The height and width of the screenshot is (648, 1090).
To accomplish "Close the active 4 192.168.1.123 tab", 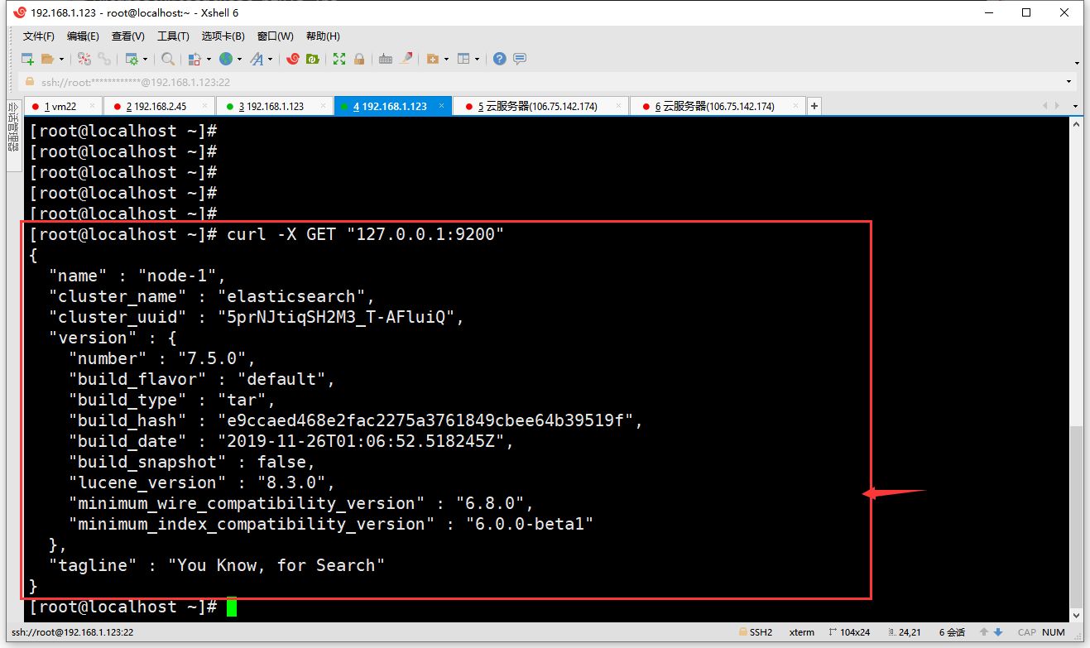I will (442, 106).
